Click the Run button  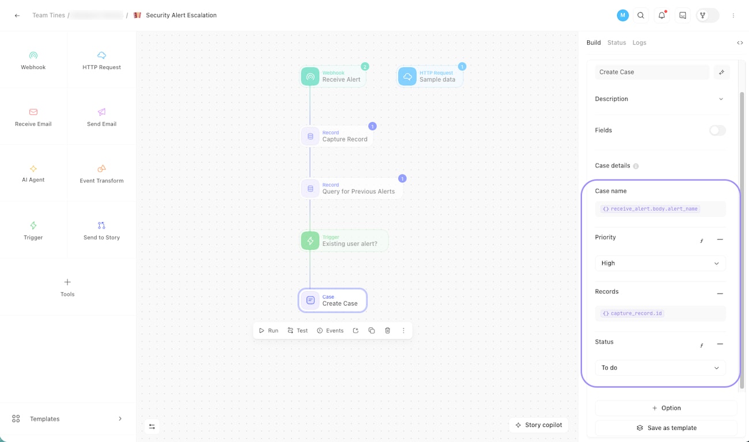click(x=268, y=330)
